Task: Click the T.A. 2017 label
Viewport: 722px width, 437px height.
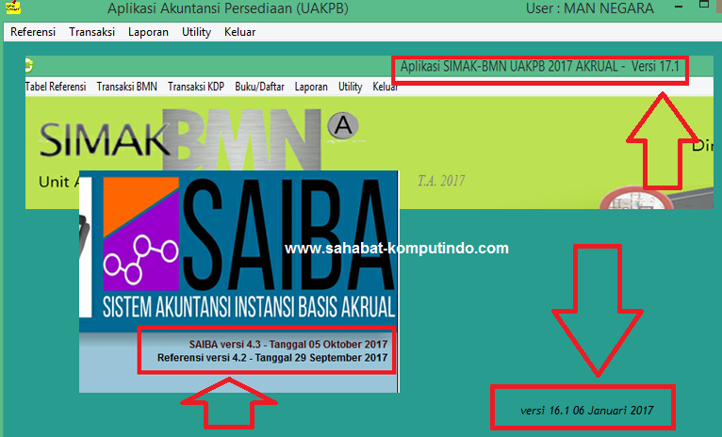Action: pyautogui.click(x=441, y=181)
